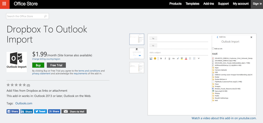Click the LinkedIn Share button
Image resolution: width=263 pixels, height=123 pixels.
point(26,111)
